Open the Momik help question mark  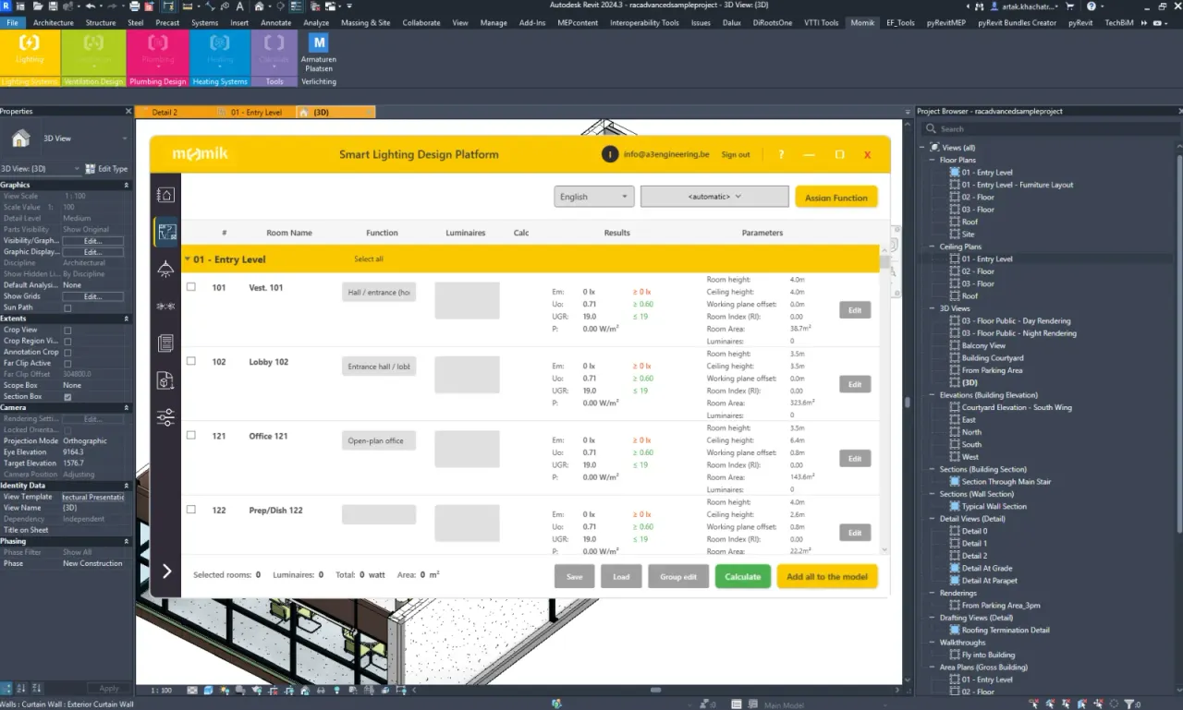781,154
